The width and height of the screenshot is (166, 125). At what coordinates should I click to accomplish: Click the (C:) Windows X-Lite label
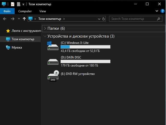[75, 43]
